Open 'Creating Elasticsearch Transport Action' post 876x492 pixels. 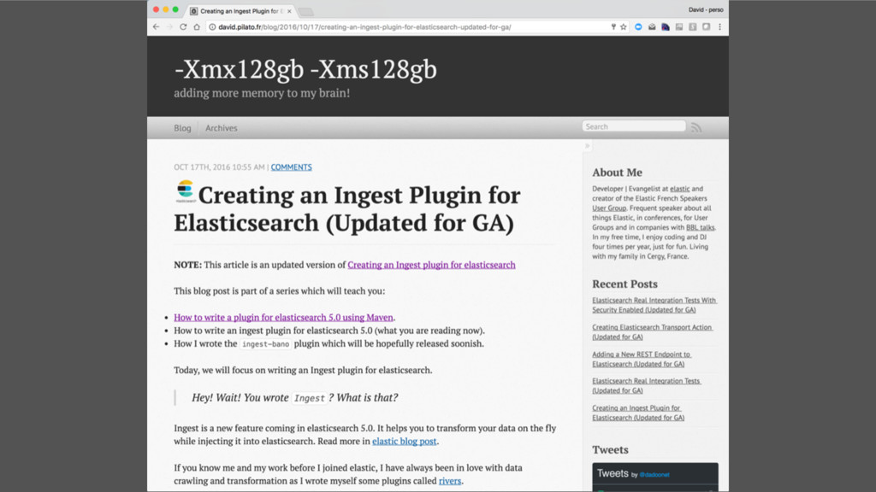coord(652,332)
